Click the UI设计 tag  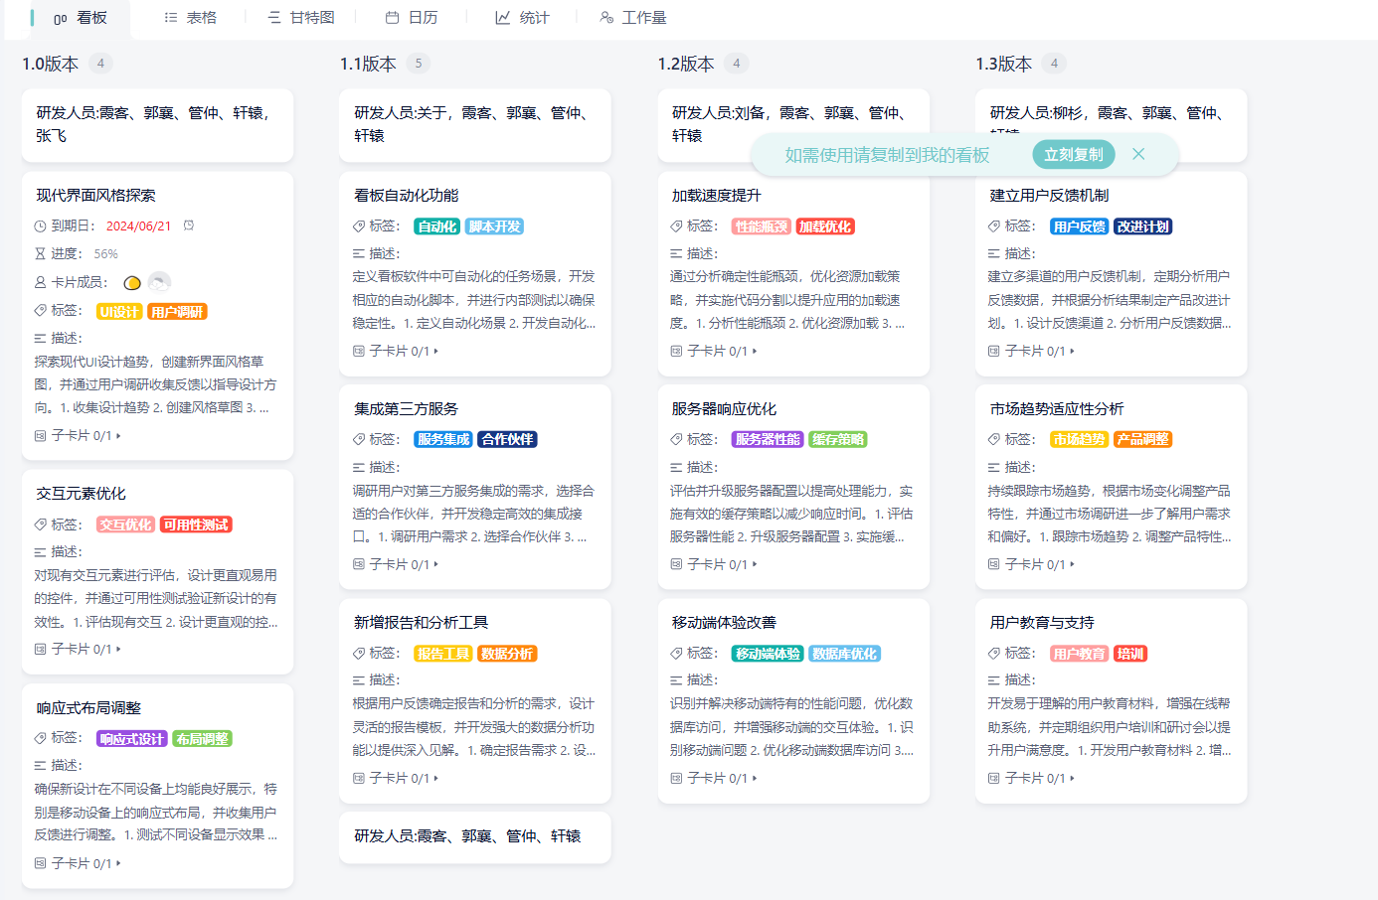119,312
